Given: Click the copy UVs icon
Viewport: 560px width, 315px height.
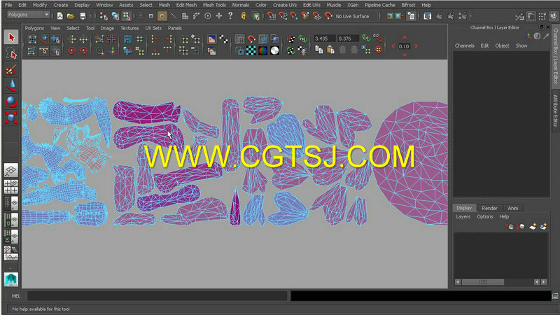Looking at the screenshot, I should point(319,50).
